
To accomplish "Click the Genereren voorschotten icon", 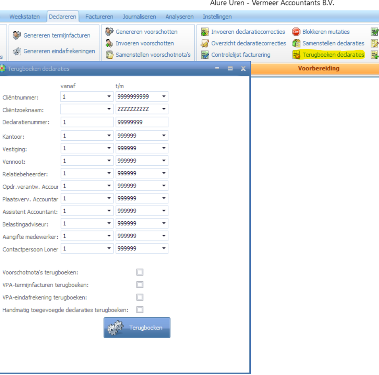I will click(109, 32).
